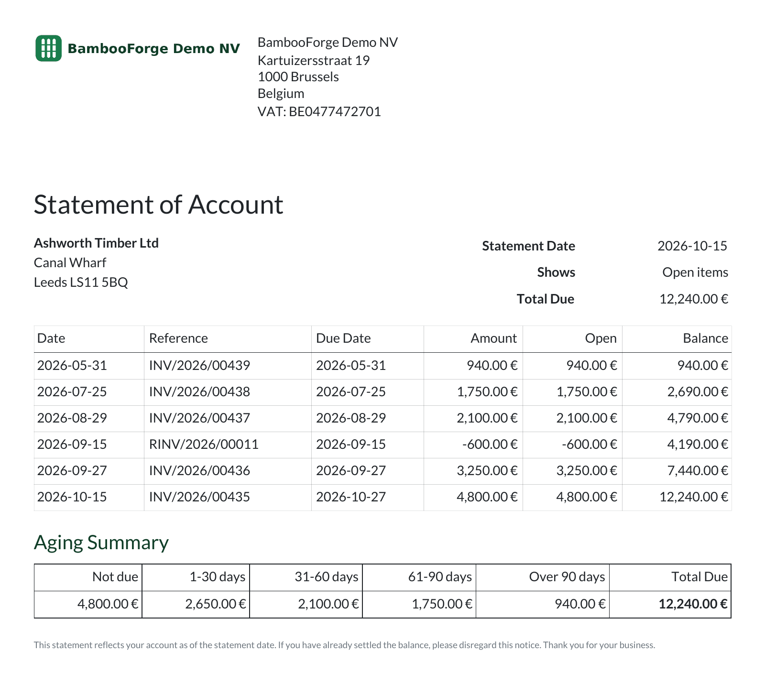This screenshot has height=673, width=765.
Task: Click the Aging Summary heading
Action: tap(101, 543)
